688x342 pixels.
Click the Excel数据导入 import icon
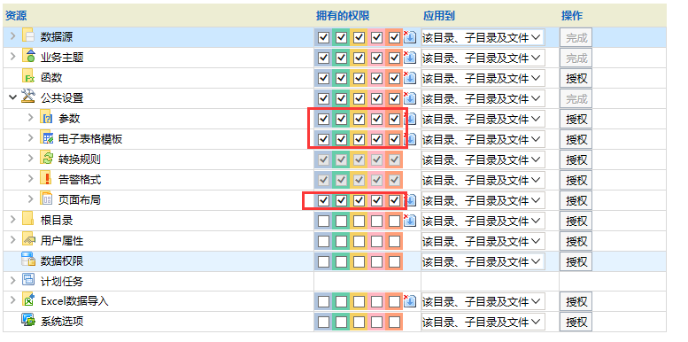point(28,299)
